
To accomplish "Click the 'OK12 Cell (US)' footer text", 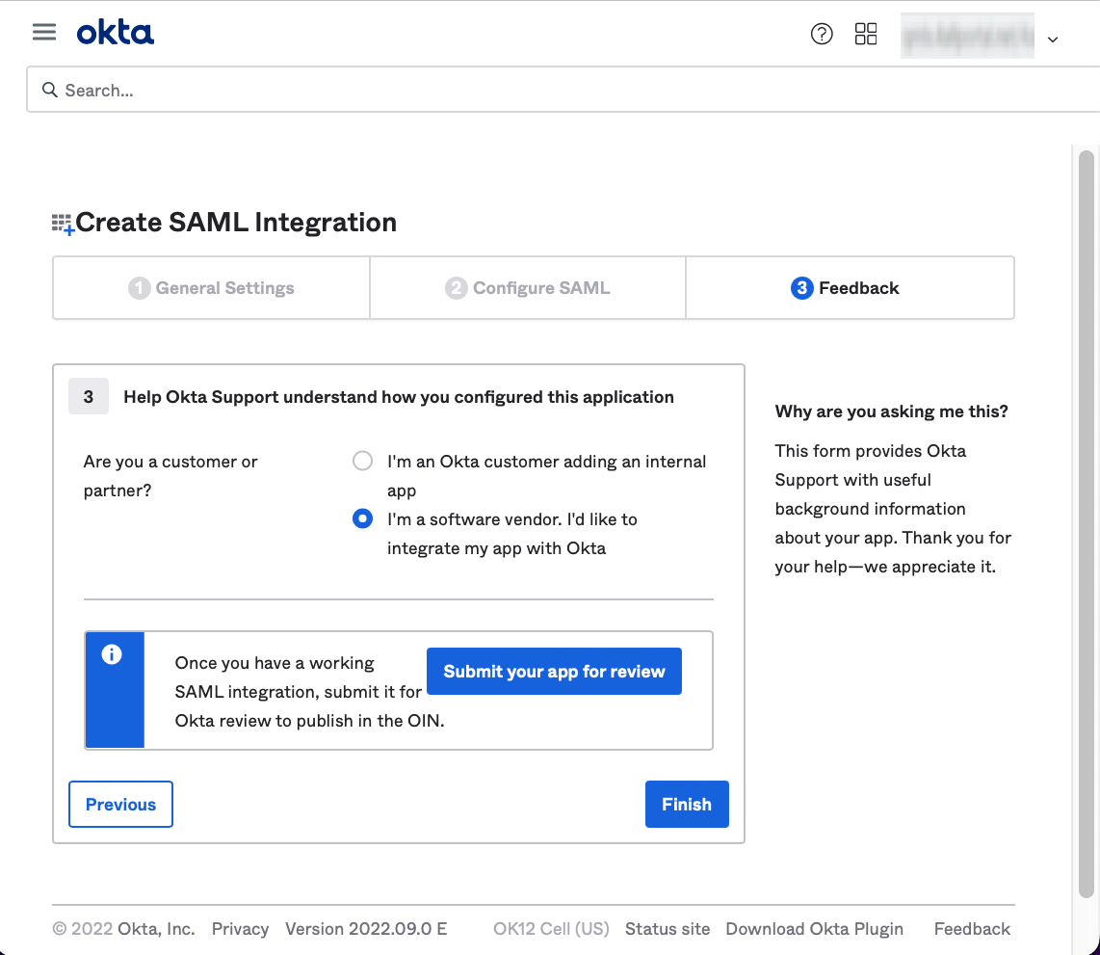I will click(x=551, y=929).
